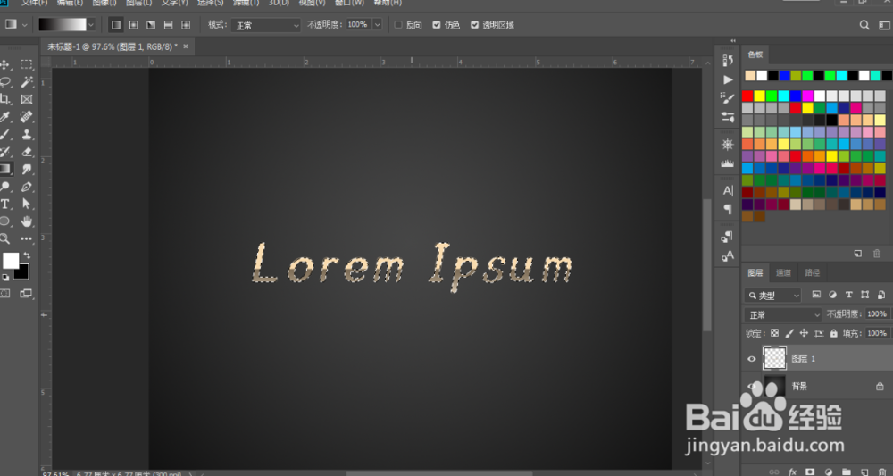Select the Clone Stamp tool
Viewport: 893px width, 476px height.
tap(26, 134)
